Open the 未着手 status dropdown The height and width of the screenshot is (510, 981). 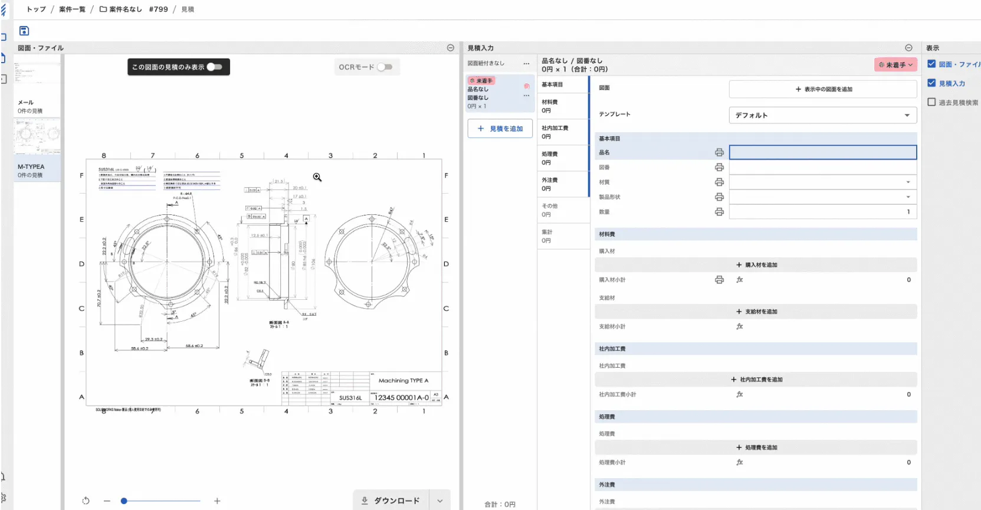click(895, 65)
